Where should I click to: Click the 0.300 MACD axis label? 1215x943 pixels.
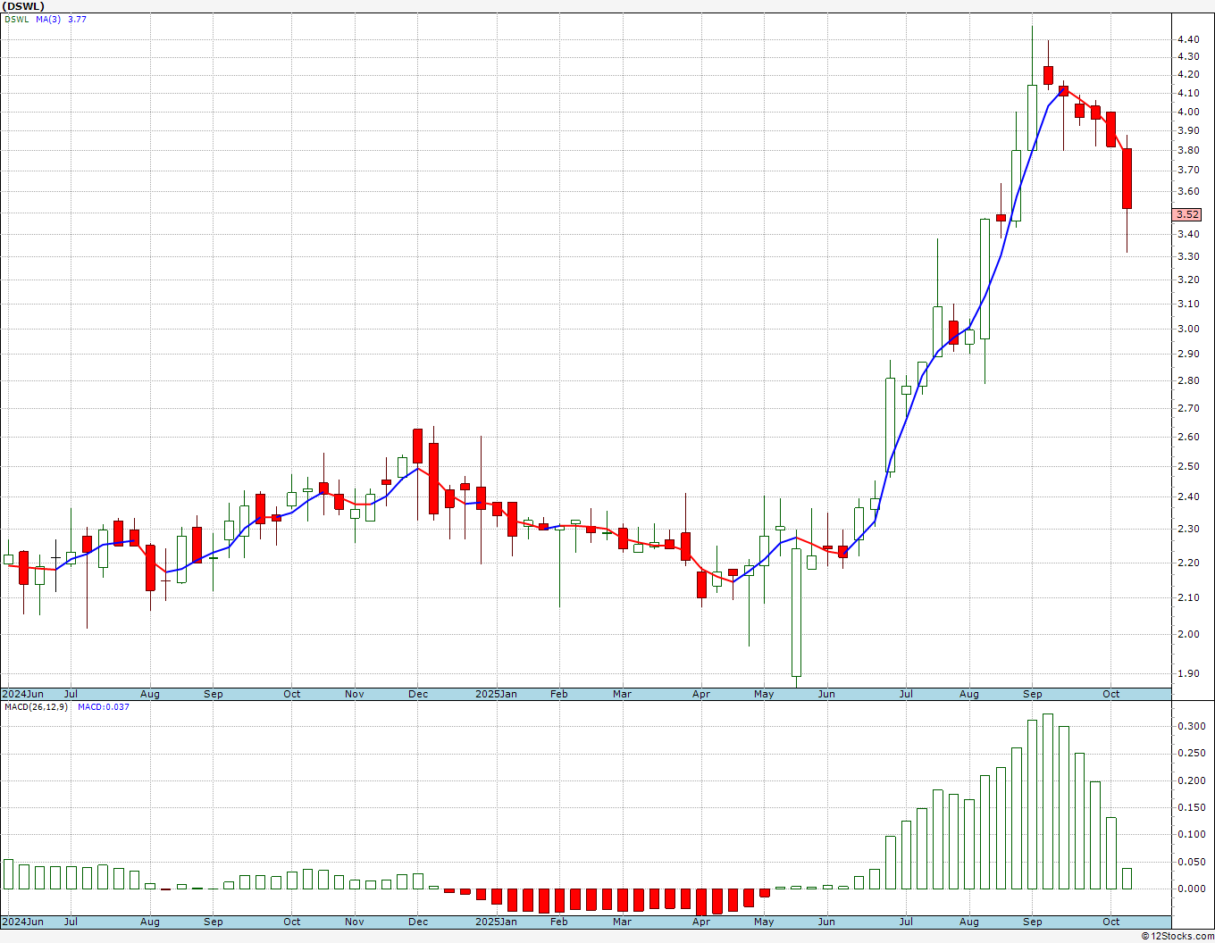point(1190,727)
